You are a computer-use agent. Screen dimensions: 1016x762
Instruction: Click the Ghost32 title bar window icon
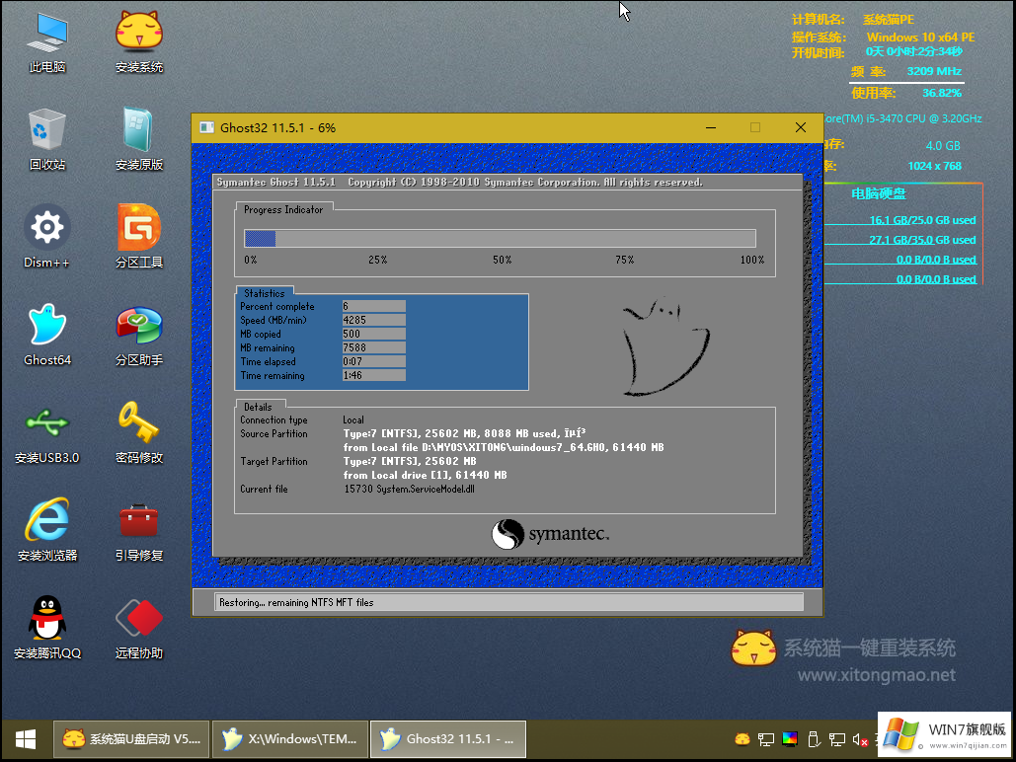pyautogui.click(x=206, y=127)
